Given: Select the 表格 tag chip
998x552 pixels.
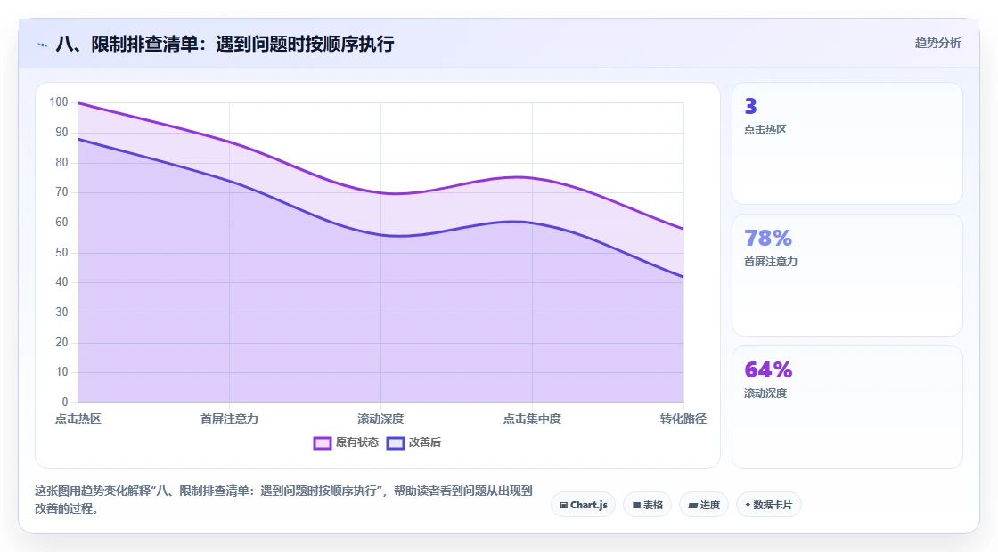Looking at the screenshot, I should point(647,505).
